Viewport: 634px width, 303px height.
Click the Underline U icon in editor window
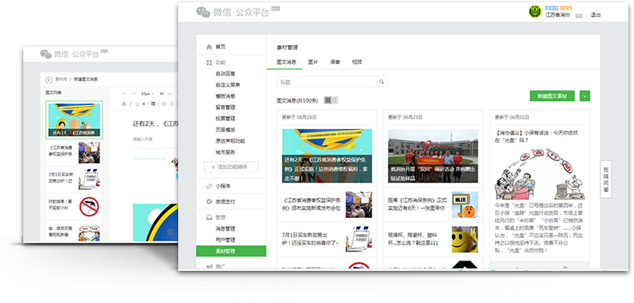point(137,104)
